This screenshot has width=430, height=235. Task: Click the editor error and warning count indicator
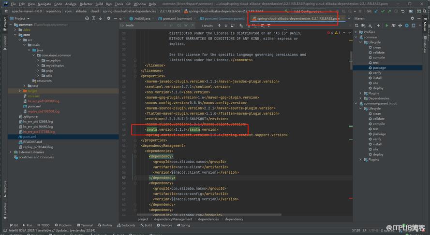coord(334,33)
